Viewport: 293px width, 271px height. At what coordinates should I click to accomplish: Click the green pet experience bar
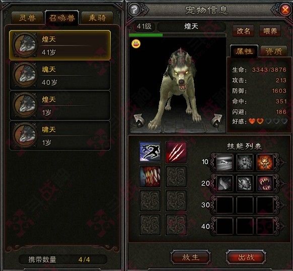tap(177, 35)
